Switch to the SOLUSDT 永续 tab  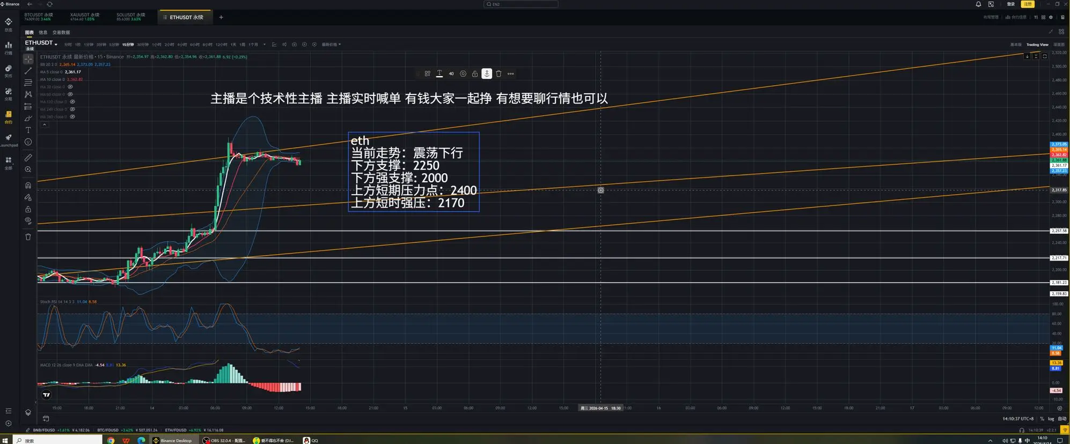131,17
